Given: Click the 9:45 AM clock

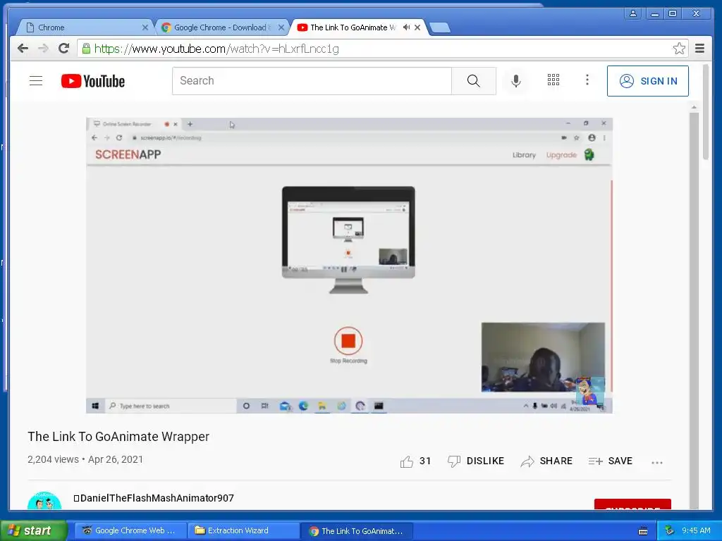Looking at the screenshot, I should point(696,530).
